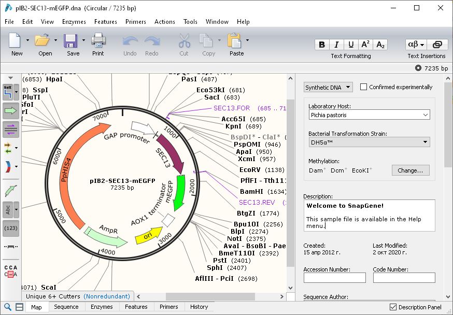Click the Accession Number input field
Screen dimensions: 453x315
(334, 278)
